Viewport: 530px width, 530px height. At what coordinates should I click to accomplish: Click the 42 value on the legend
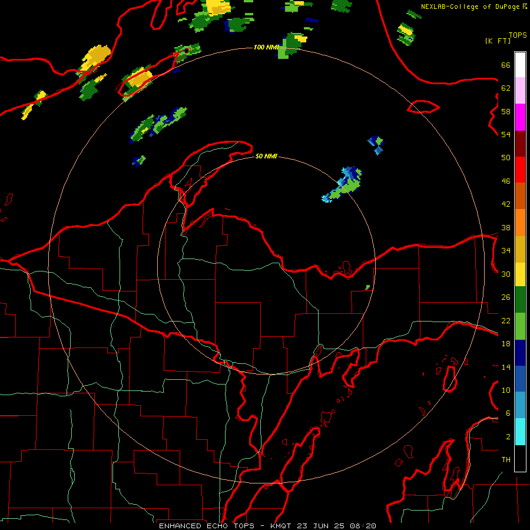[506, 204]
